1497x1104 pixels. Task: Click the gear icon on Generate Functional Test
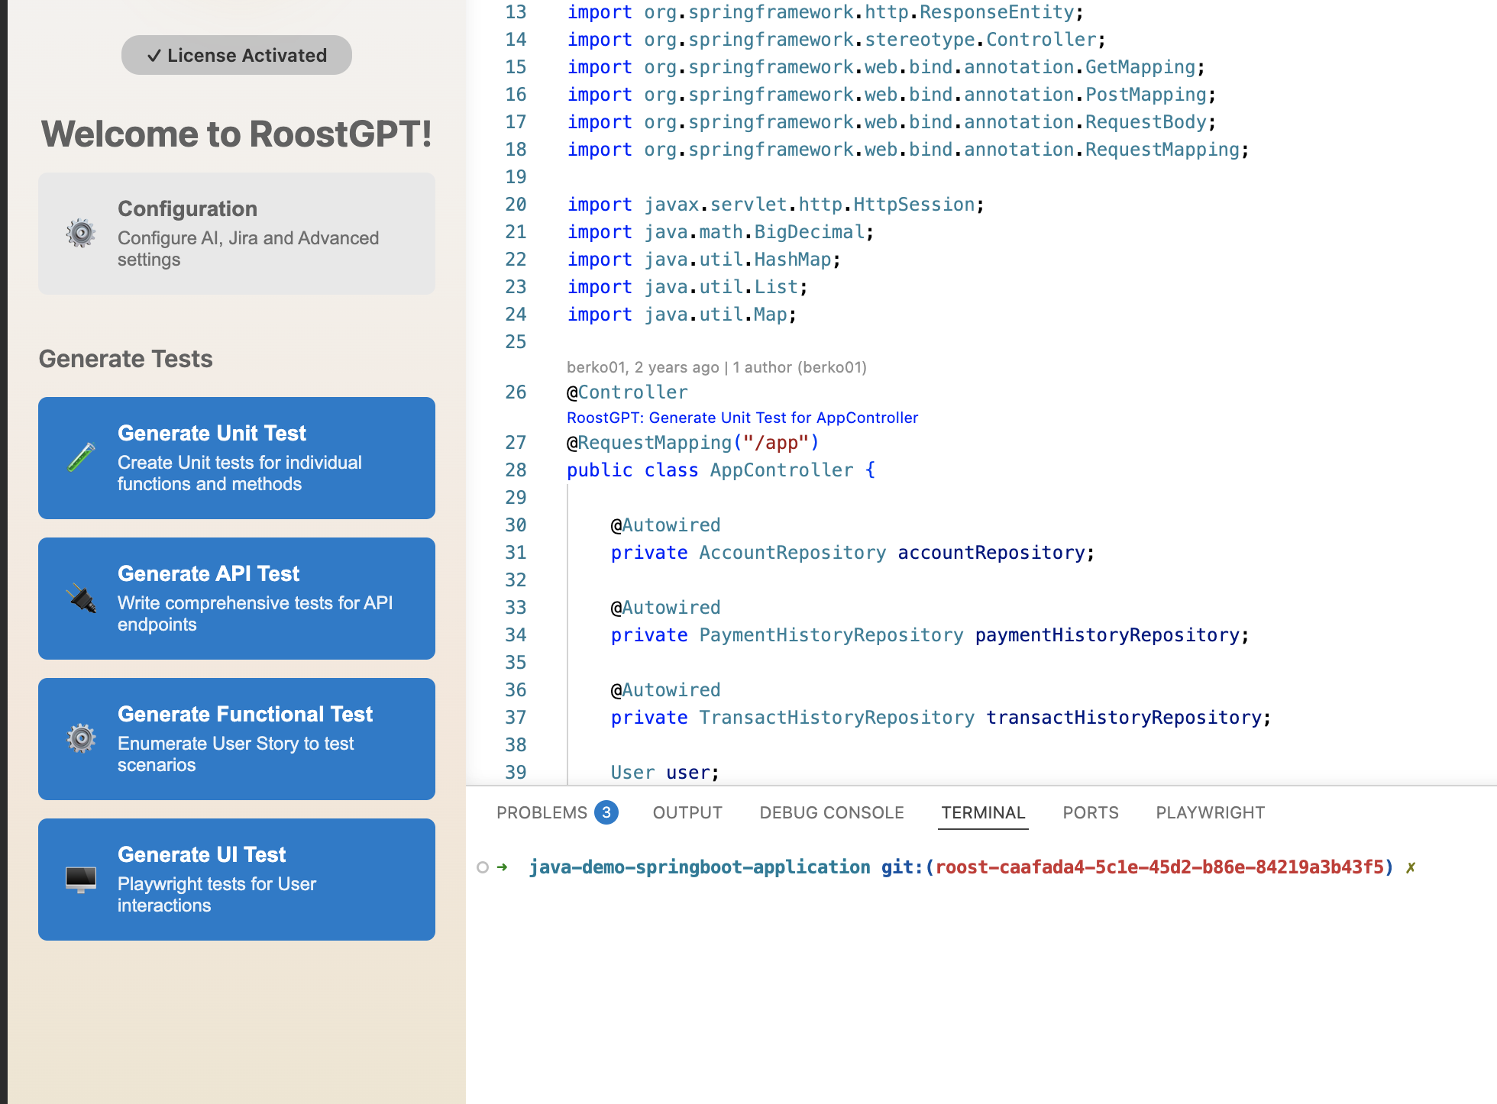coord(79,739)
